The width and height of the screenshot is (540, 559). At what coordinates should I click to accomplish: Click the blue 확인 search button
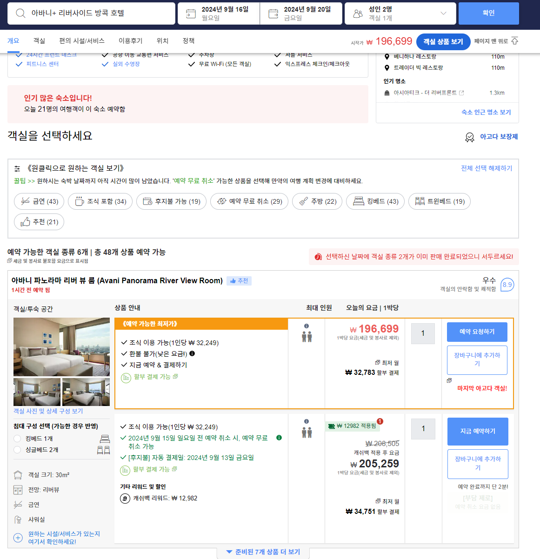489,13
